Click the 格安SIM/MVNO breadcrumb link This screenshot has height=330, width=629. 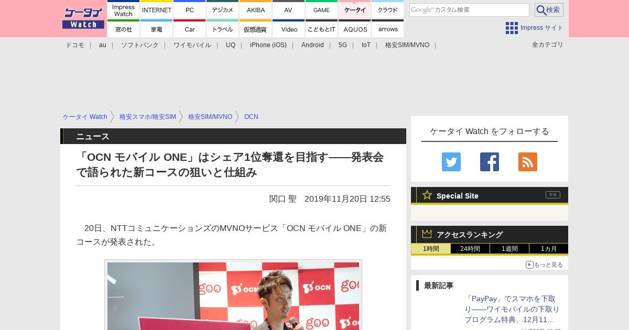click(x=210, y=117)
